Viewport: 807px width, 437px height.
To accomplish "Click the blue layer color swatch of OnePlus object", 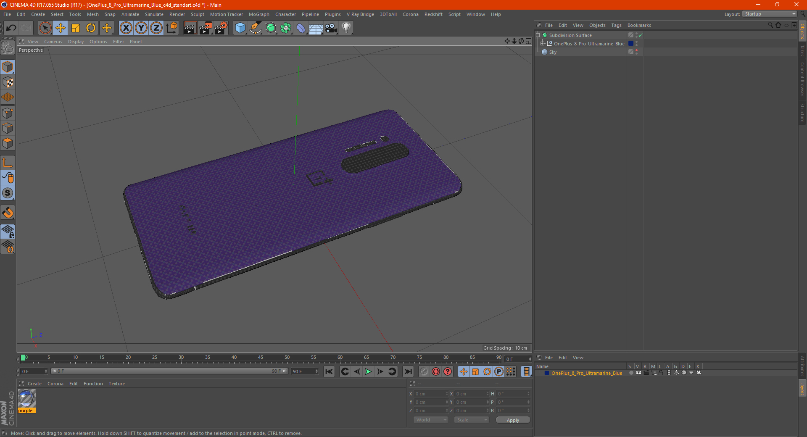I will [x=631, y=44].
